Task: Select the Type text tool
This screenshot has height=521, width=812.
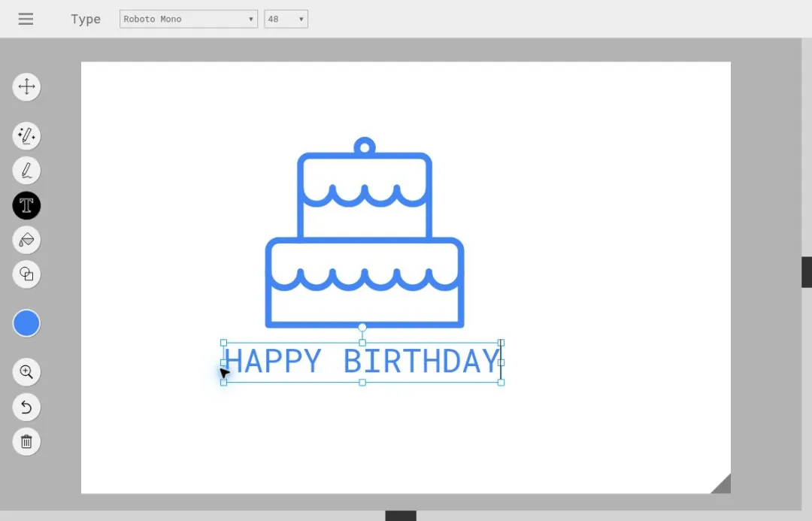Action: click(26, 205)
